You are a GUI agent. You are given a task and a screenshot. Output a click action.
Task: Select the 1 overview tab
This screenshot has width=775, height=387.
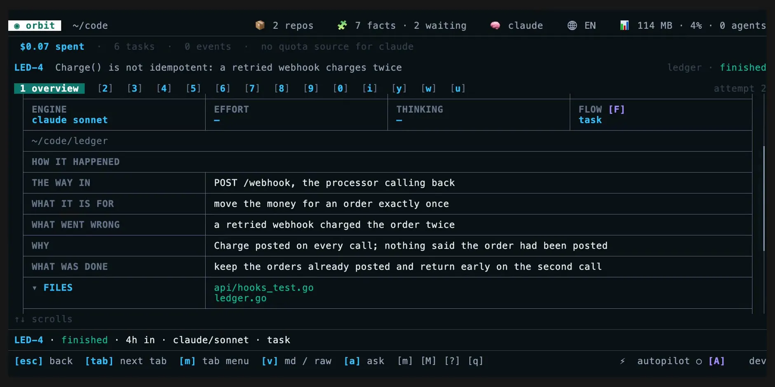[x=49, y=89]
